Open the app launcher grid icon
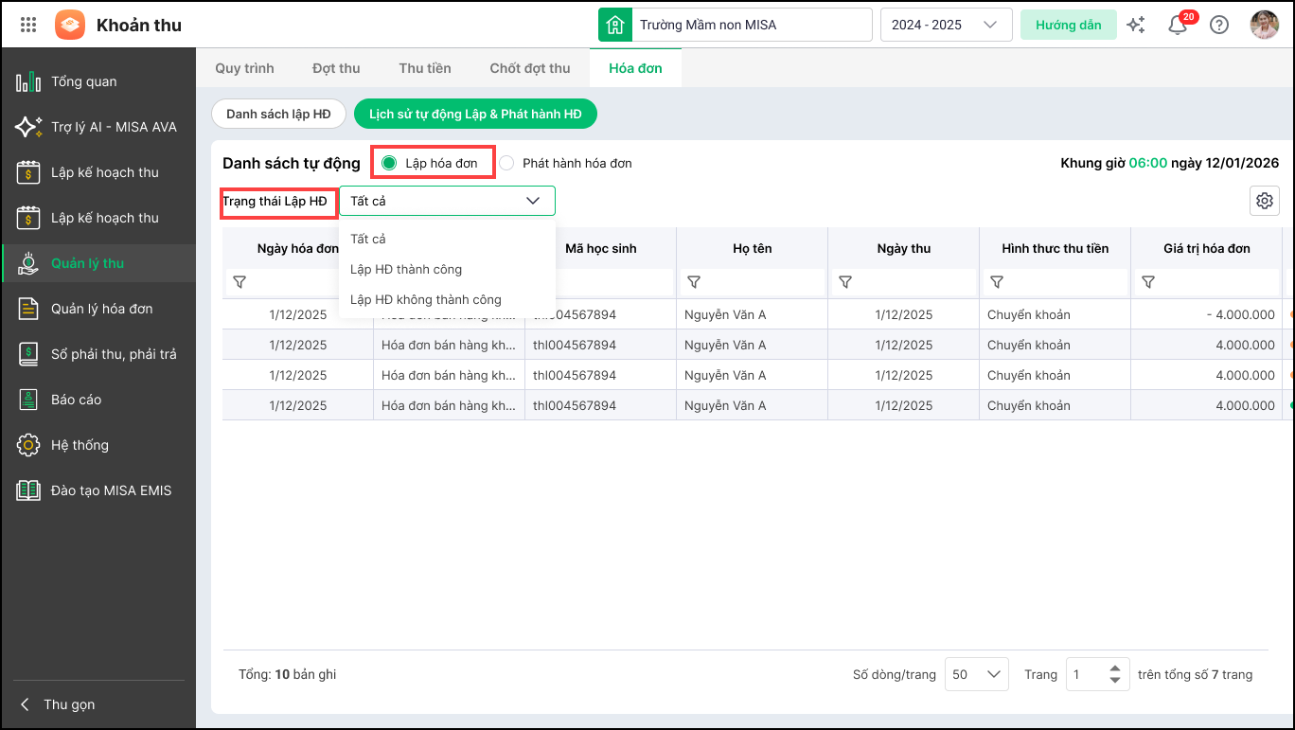The width and height of the screenshot is (1295, 730). tap(28, 26)
